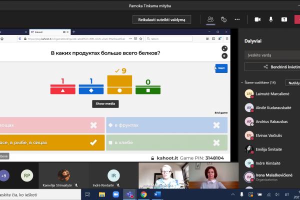Open Microsoft Word from taskbar

(x=157, y=194)
